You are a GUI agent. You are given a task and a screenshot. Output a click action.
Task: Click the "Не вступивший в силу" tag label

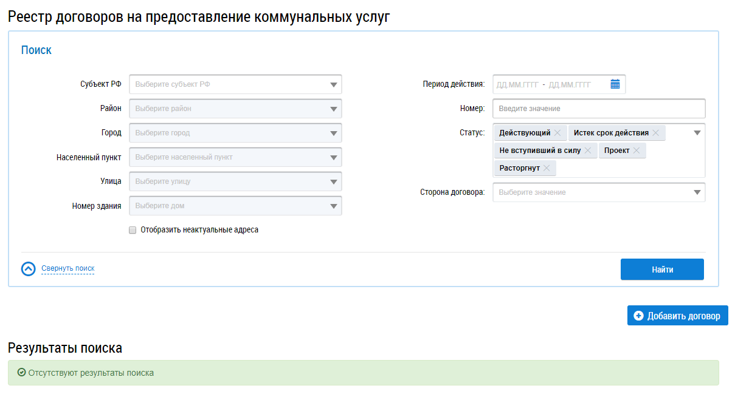click(x=540, y=151)
